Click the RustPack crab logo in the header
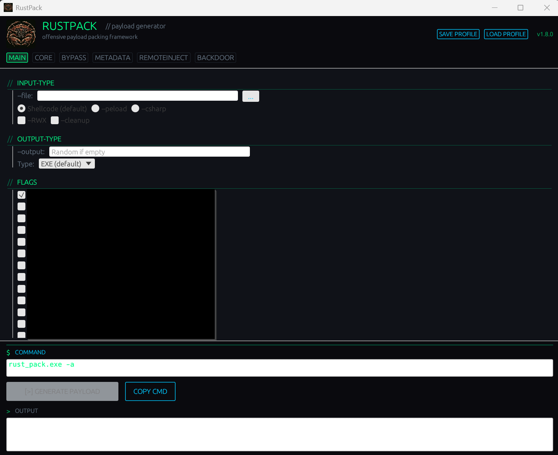558x455 pixels. click(21, 34)
